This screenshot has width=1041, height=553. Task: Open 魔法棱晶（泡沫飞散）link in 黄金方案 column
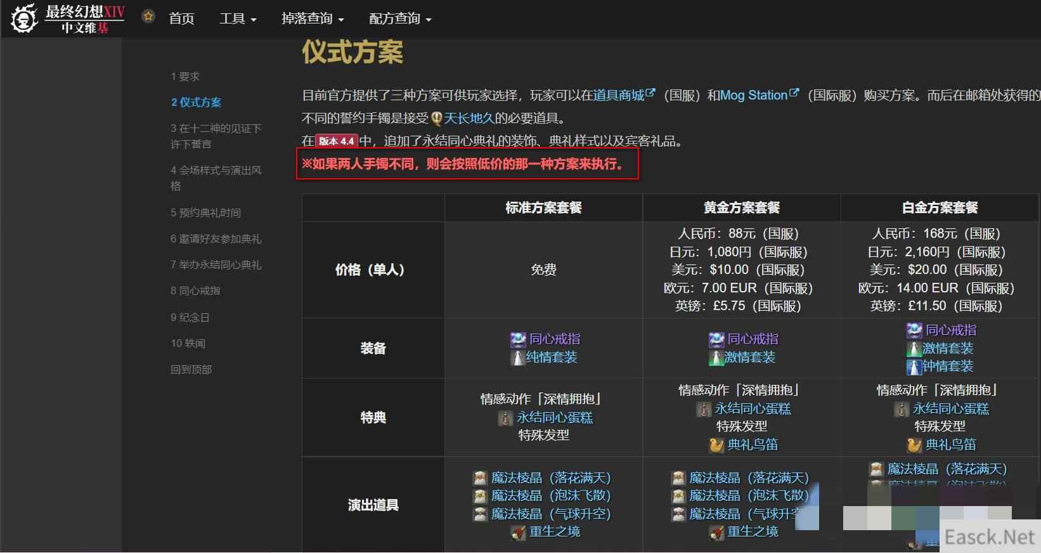coord(749,495)
